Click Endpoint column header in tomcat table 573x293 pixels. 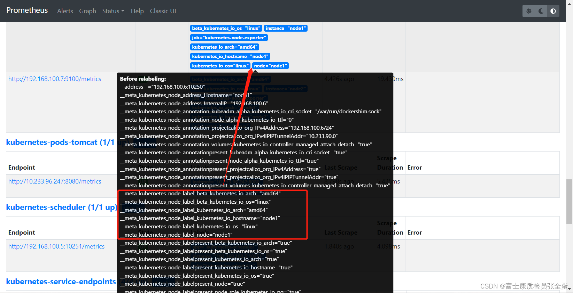[22, 168]
